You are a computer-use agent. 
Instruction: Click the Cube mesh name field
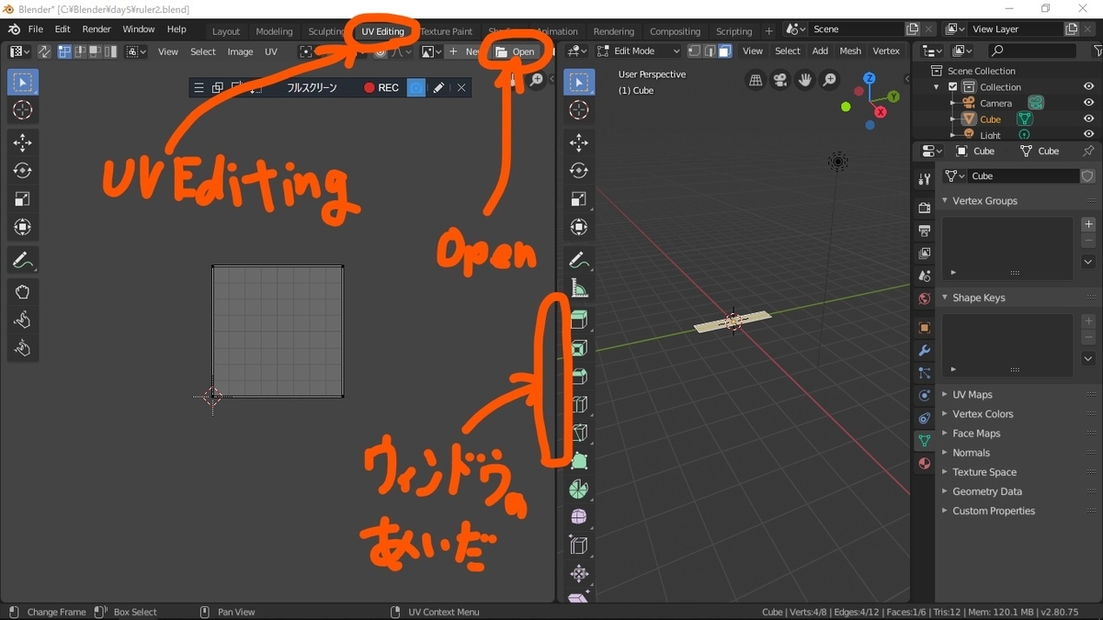click(x=1022, y=176)
